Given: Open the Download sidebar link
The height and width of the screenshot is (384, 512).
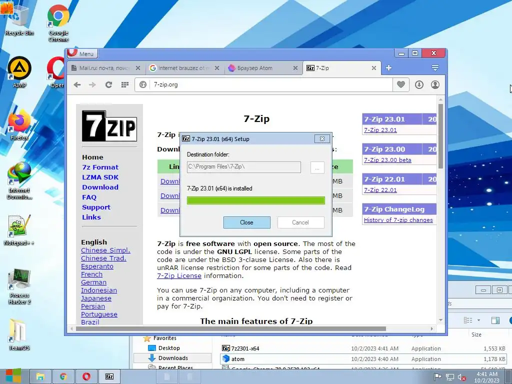Looking at the screenshot, I should 100,187.
